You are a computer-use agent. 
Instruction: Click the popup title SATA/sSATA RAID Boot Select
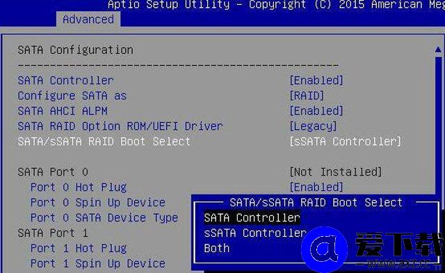[316, 203]
